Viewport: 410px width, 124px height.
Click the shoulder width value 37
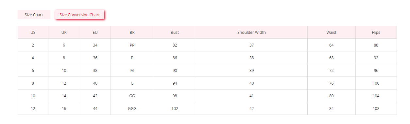click(252, 45)
